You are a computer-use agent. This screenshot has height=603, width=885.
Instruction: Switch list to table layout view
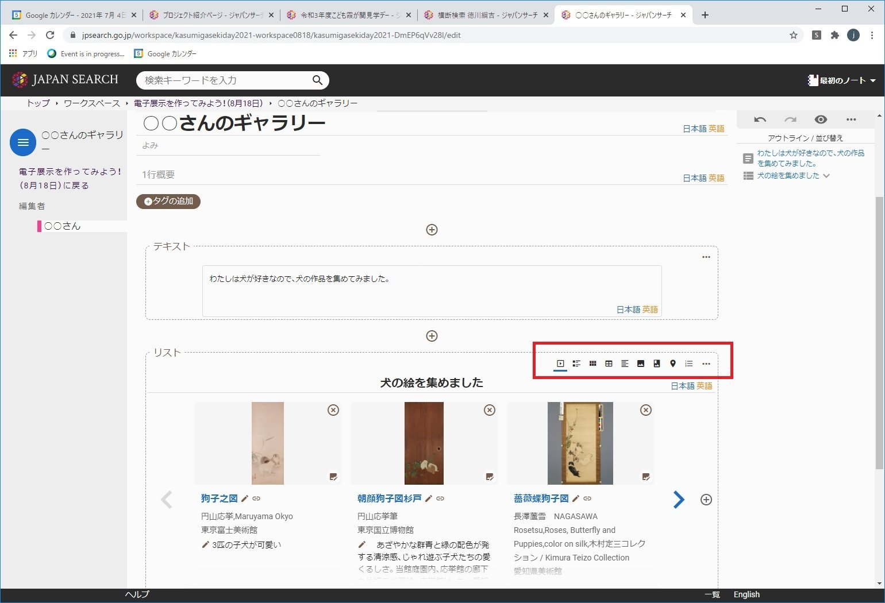[x=609, y=364]
